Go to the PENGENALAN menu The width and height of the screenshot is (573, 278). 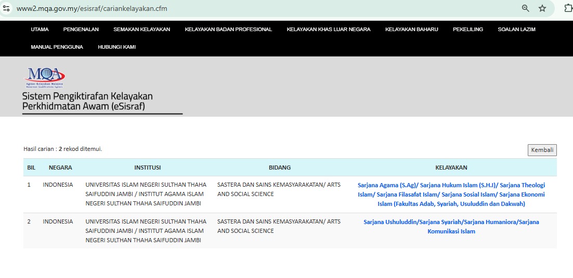tap(81, 30)
